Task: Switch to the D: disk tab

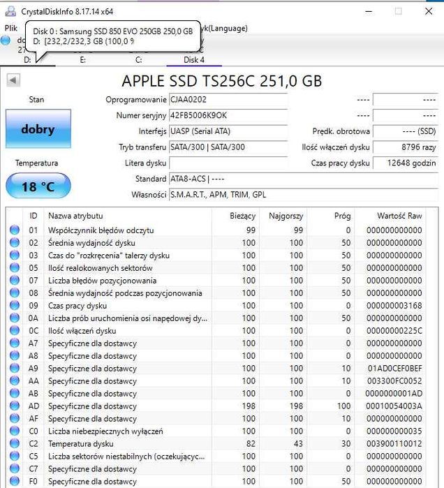Action: pyautogui.click(x=27, y=60)
